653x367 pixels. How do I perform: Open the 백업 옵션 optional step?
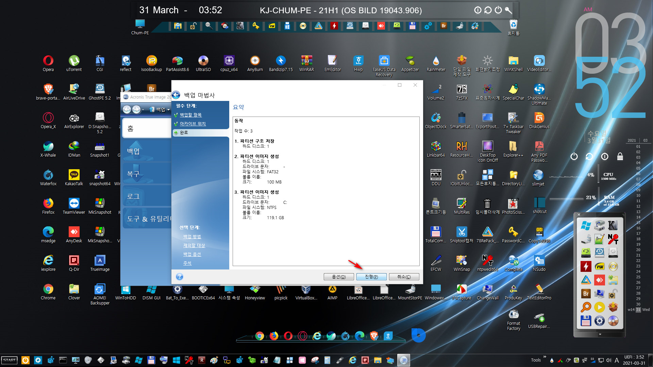tap(192, 254)
